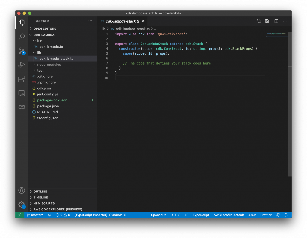Expand the node_modules folder
The width and height of the screenshot is (307, 238).
(x=49, y=65)
